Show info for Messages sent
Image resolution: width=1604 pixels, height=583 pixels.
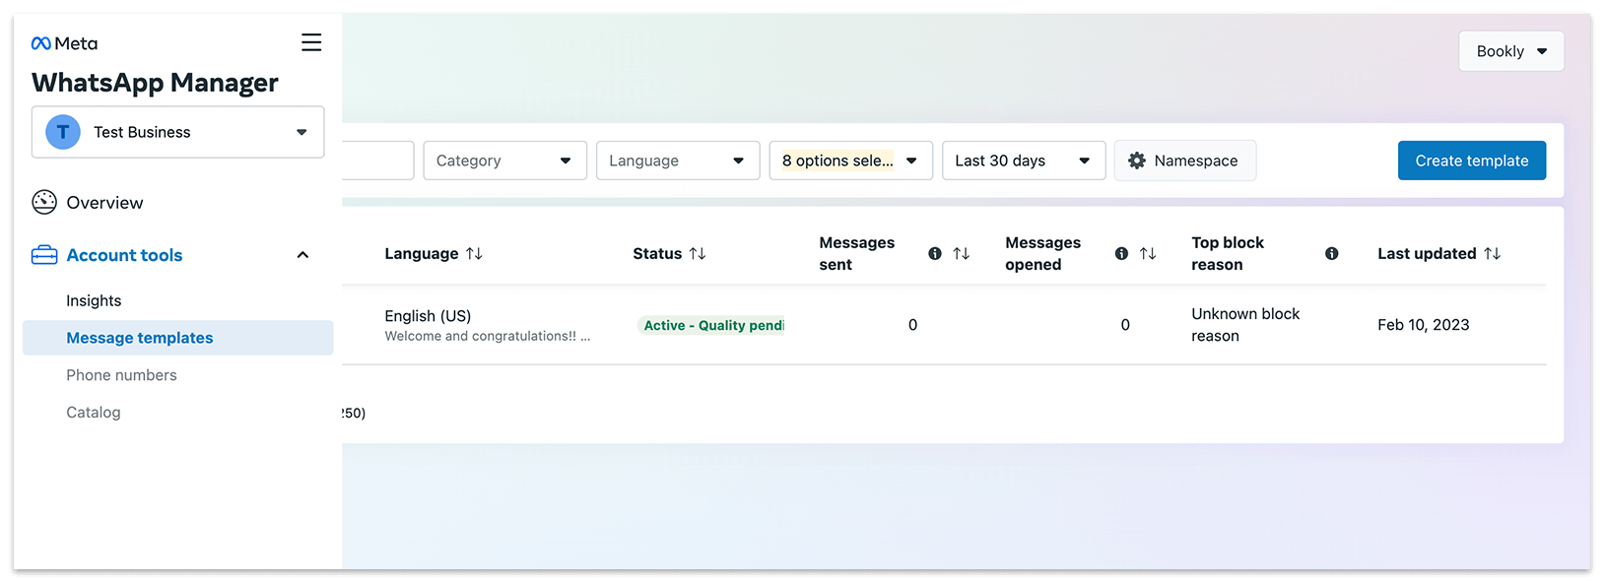(935, 253)
